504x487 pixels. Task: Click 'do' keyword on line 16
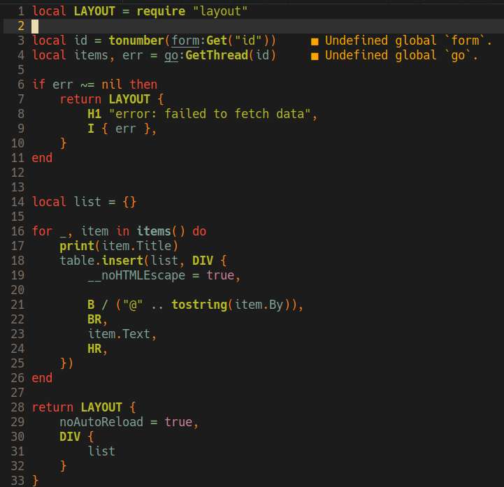coord(199,231)
